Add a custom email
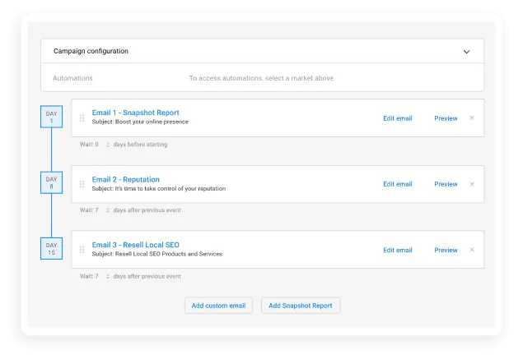518x359 pixels. pos(218,306)
